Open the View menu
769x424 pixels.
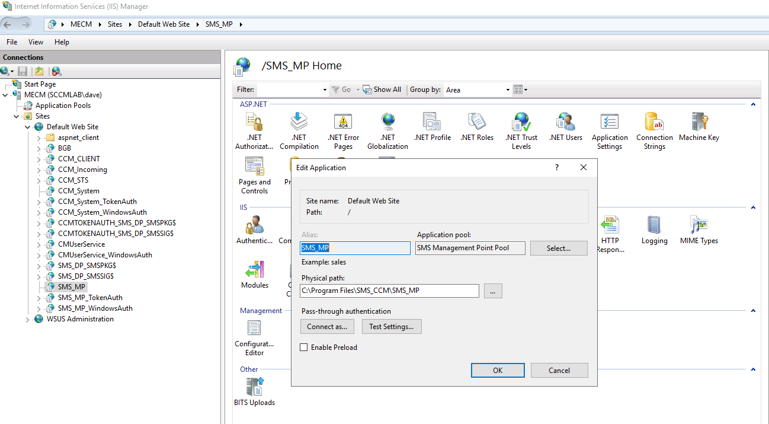point(36,42)
